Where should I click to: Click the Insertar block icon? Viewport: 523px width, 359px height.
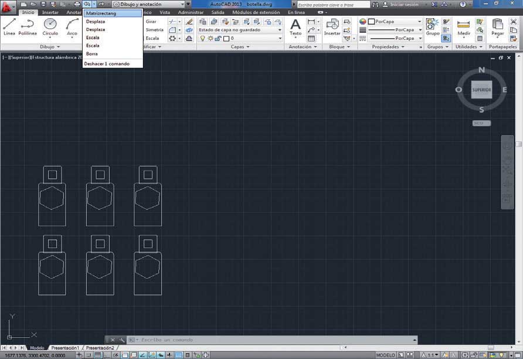[332, 27]
